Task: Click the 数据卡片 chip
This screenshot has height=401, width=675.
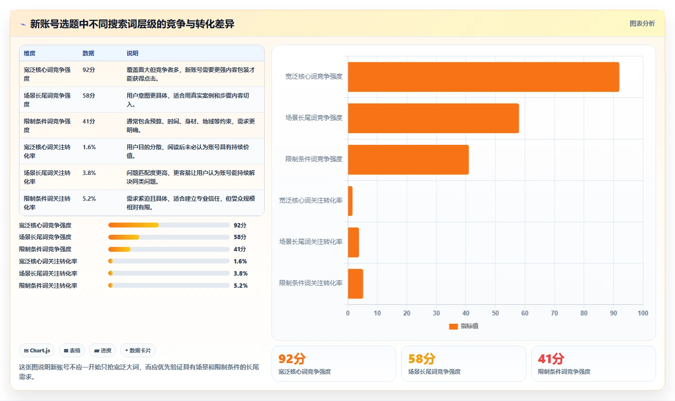Action: (138, 350)
